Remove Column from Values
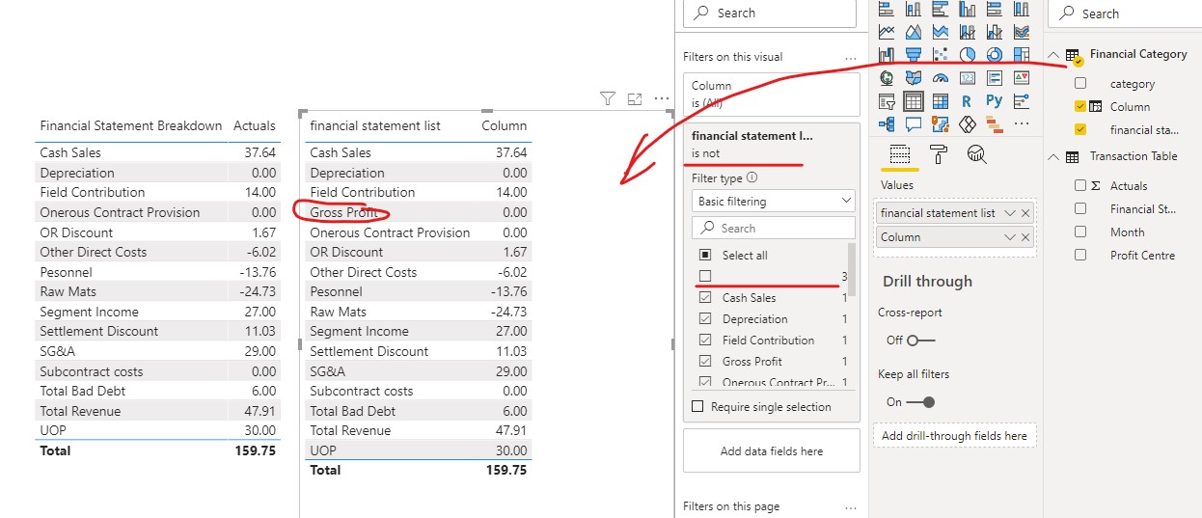Image resolution: width=1202 pixels, height=518 pixels. pos(1025,237)
